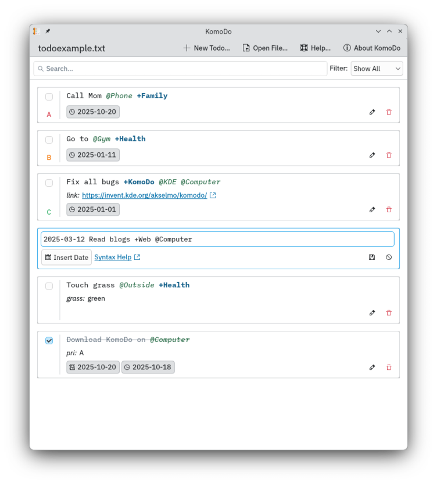Delete the Call Mom todo
This screenshot has height=485, width=437.
389,112
